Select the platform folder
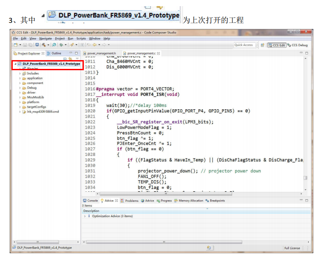The height and width of the screenshot is (262, 323). [x=31, y=102]
